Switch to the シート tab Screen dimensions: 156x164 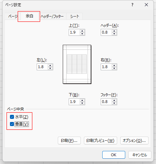click(75, 16)
